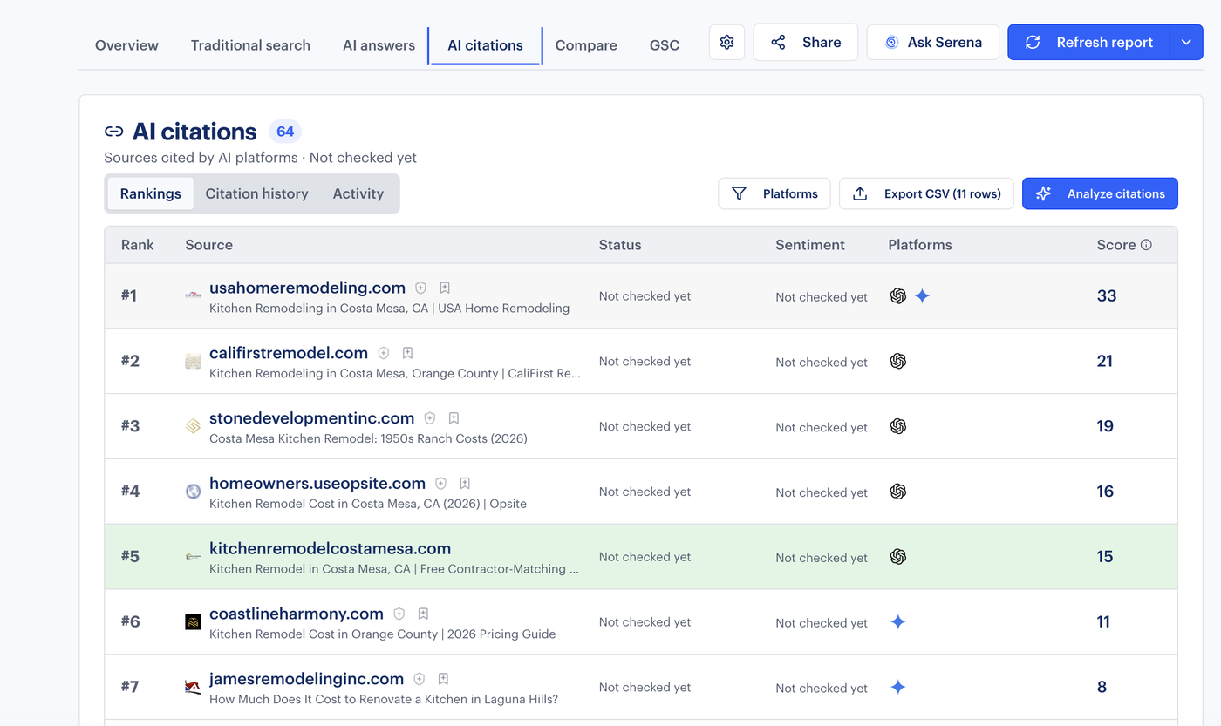1221x726 pixels.
Task: Open the kitchenremodelcostamesa.com source link
Action: pyautogui.click(x=330, y=548)
